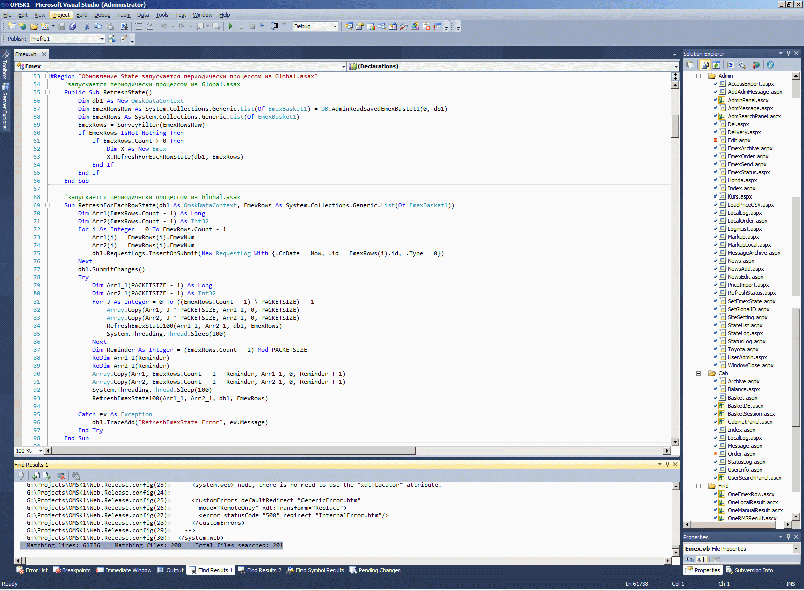Image resolution: width=804 pixels, height=591 pixels.
Task: Click the View Code icon in Solution Explorer
Action: tap(731, 65)
